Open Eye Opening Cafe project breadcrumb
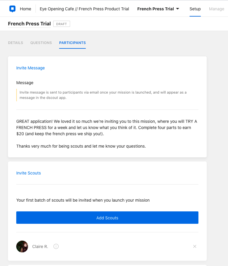The height and width of the screenshot is (266, 228). click(84, 9)
